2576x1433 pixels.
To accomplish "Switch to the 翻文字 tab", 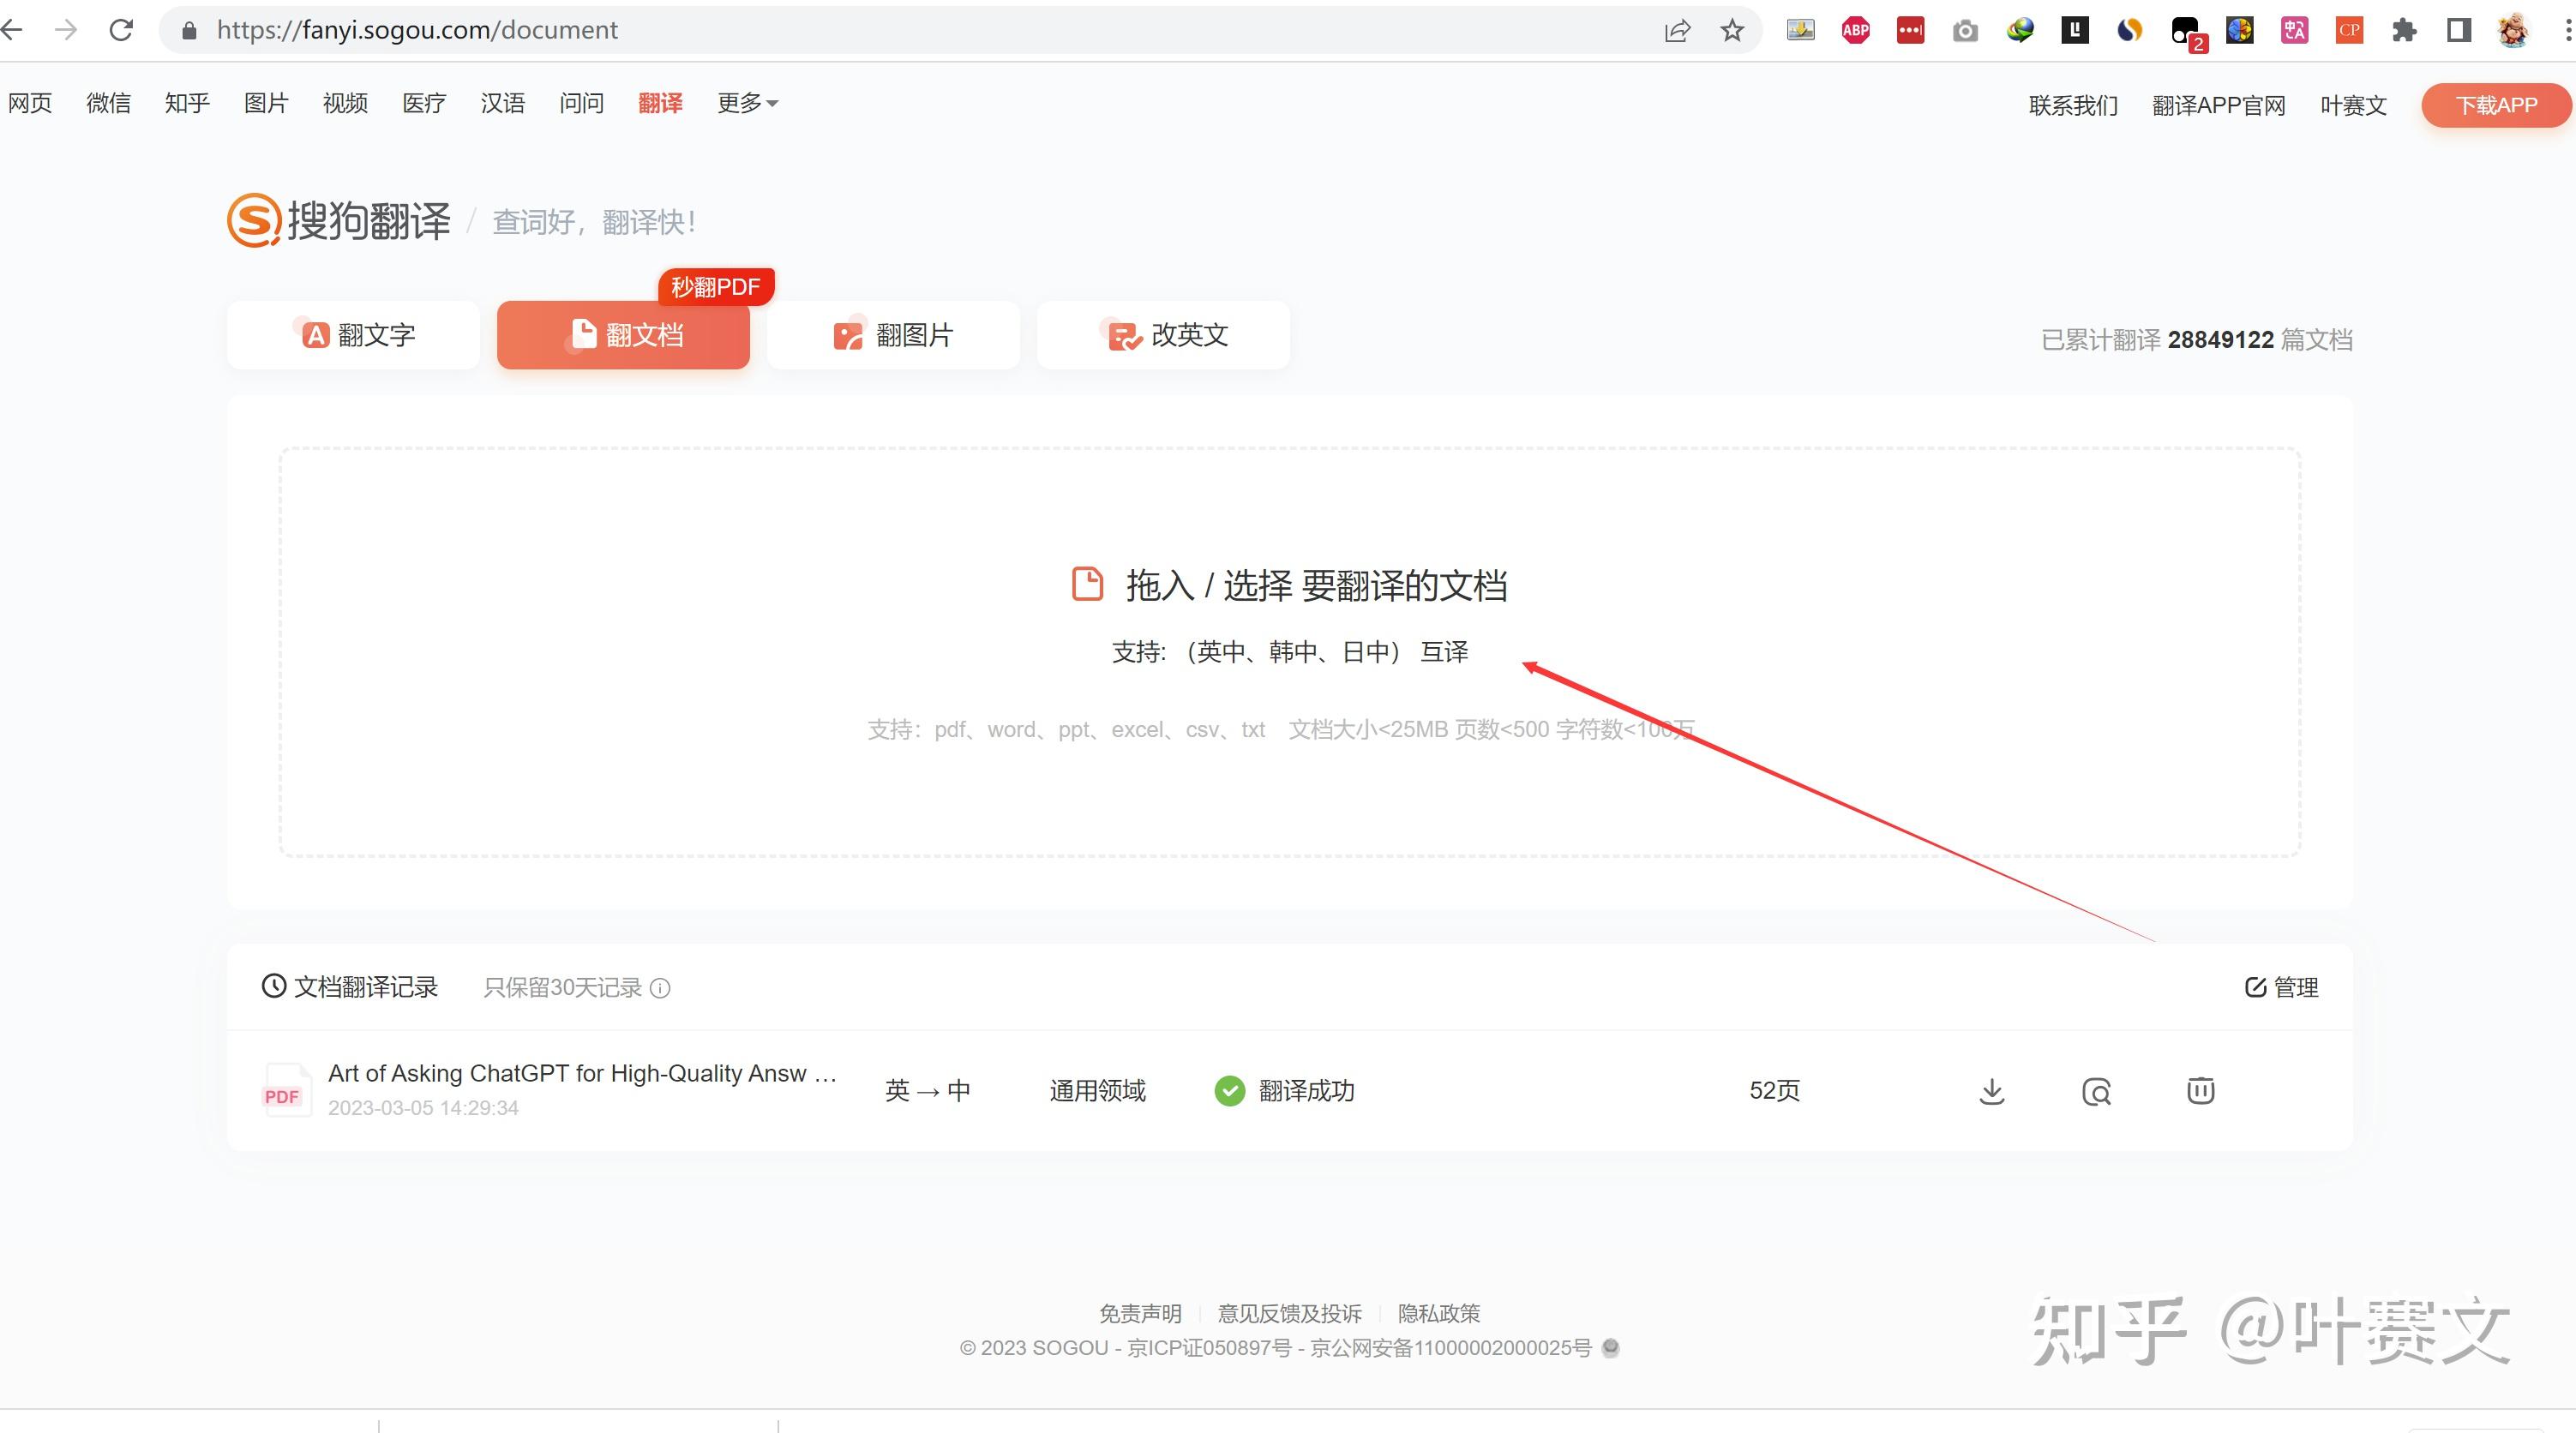I will click(x=354, y=335).
